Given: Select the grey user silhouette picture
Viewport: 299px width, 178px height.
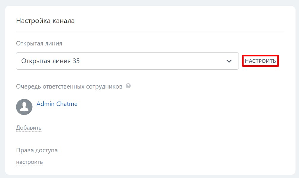Looking at the screenshot, I should (x=24, y=107).
